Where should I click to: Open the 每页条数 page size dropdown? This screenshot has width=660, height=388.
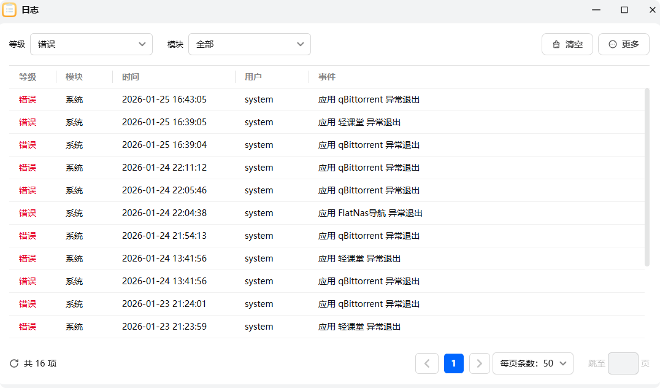[x=532, y=363]
